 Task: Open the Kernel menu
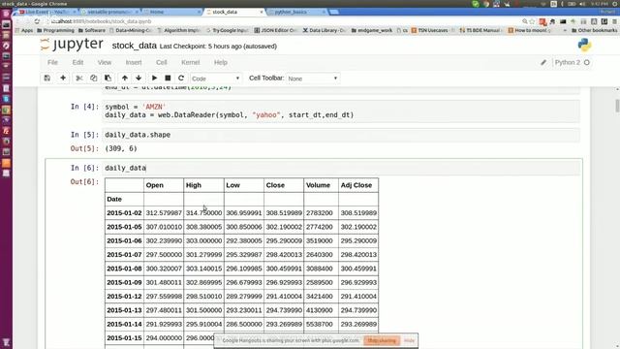point(191,62)
